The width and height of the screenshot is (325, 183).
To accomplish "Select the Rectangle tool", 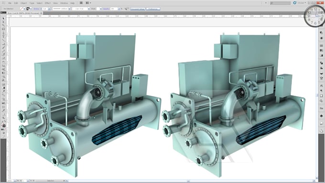I will [3, 44].
